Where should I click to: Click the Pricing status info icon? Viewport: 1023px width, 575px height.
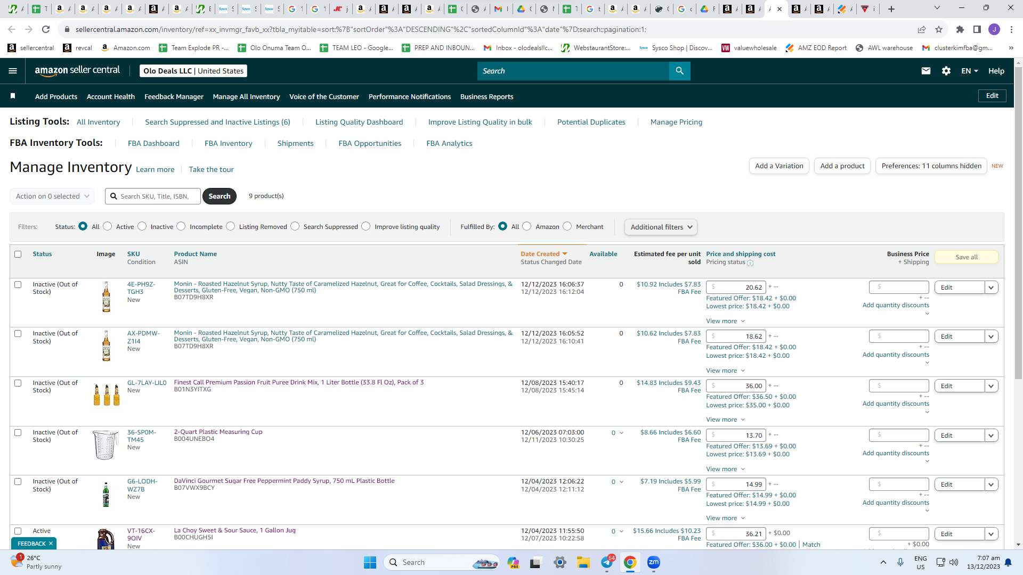click(x=750, y=263)
